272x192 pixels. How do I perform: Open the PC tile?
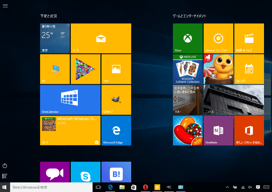pyautogui.click(x=55, y=69)
